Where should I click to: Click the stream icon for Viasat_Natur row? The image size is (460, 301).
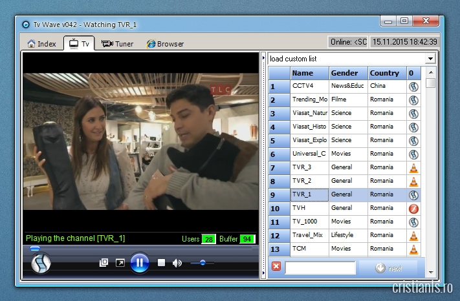tap(413, 114)
